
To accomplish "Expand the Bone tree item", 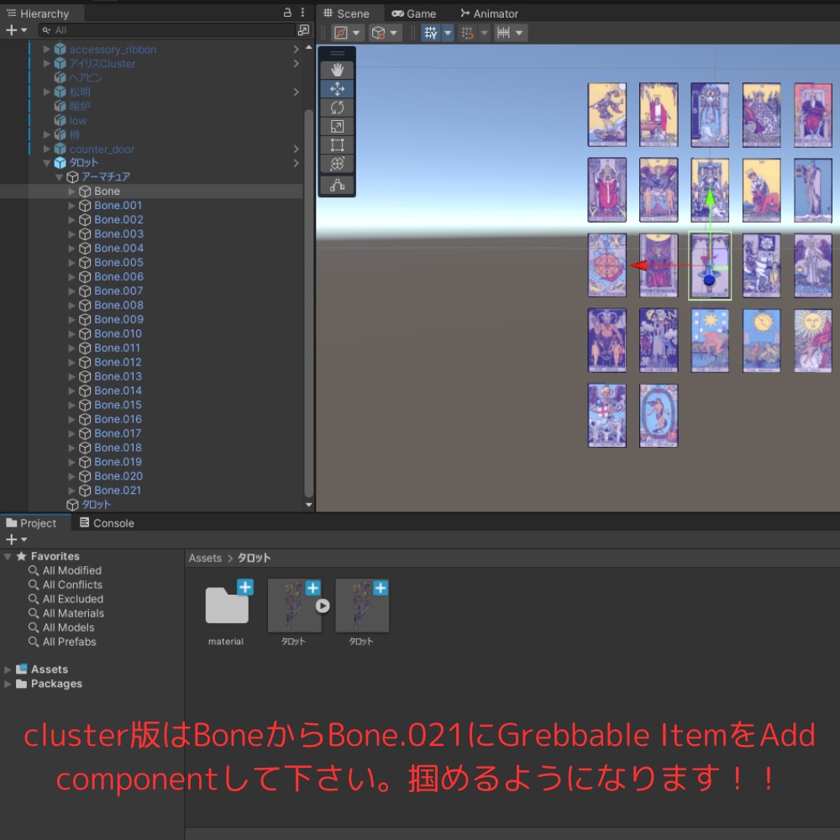I will click(x=72, y=191).
